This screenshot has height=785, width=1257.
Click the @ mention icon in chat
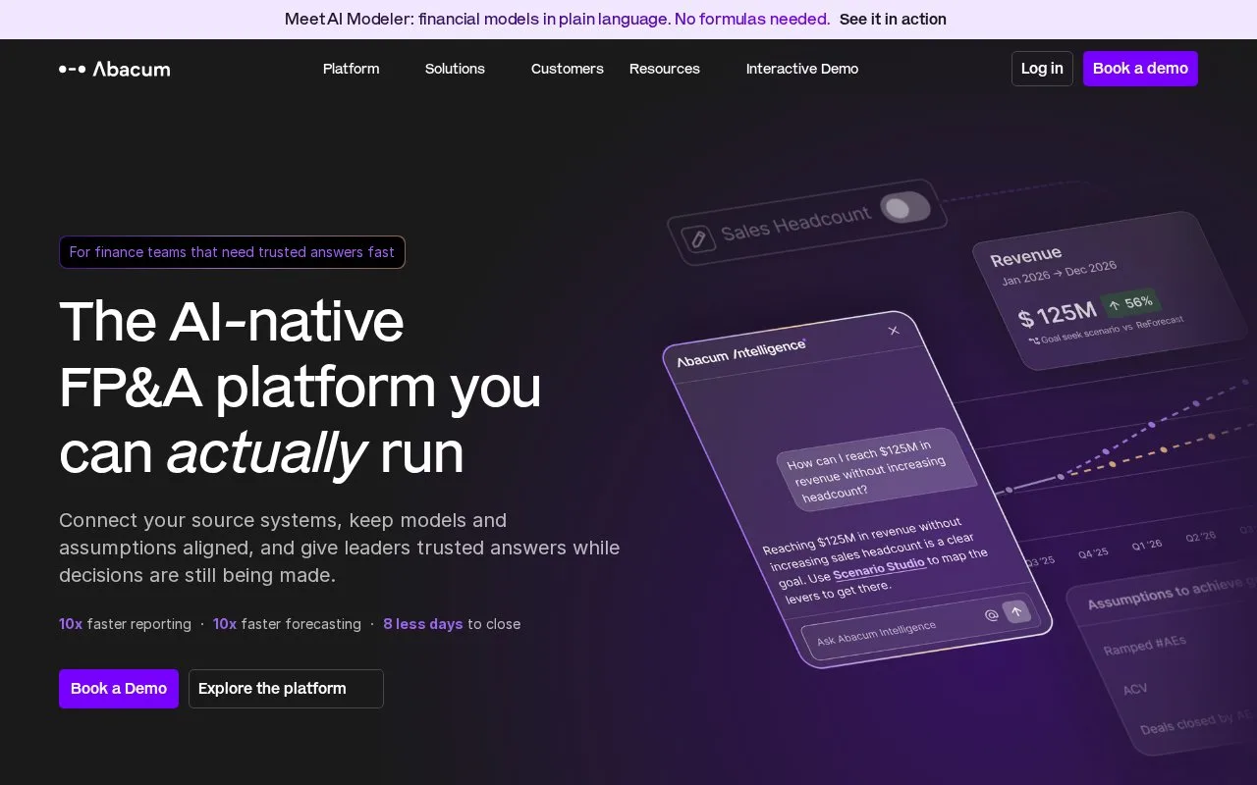tap(991, 615)
